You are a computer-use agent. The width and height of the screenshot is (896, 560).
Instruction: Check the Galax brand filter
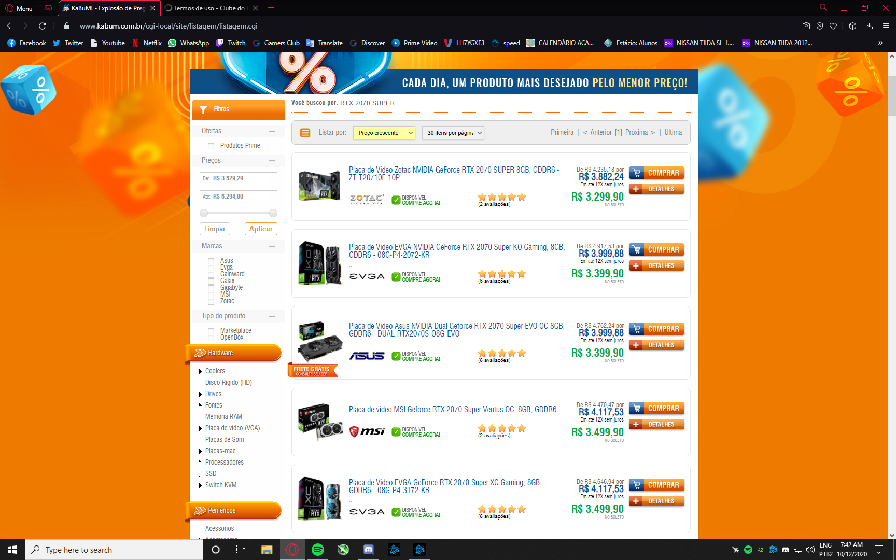click(x=211, y=282)
